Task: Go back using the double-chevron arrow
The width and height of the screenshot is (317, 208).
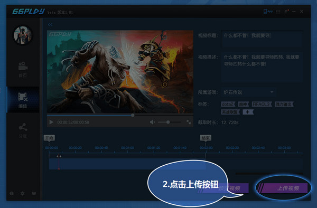Action: point(50,25)
